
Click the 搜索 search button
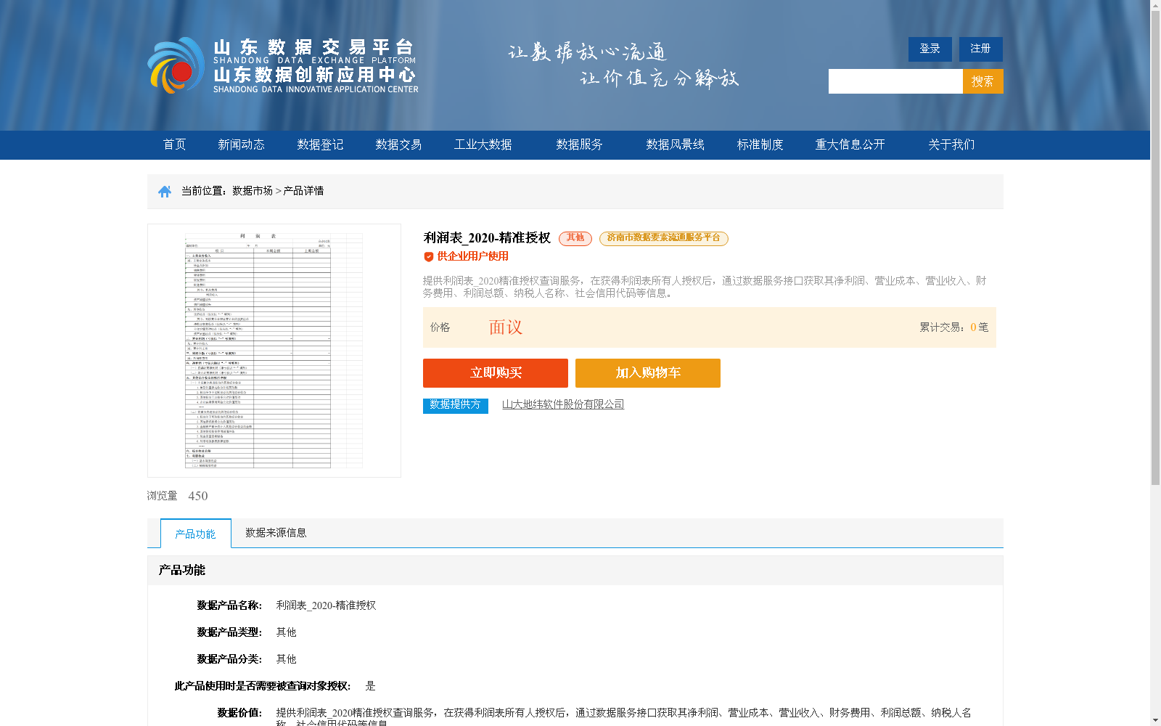point(983,81)
